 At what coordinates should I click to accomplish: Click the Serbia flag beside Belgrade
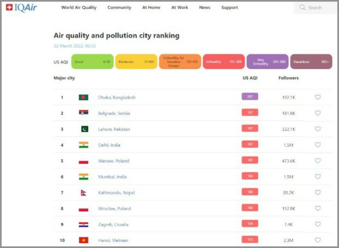(83, 113)
